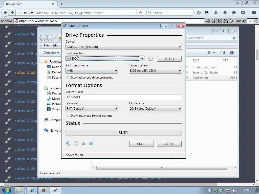Switch to Rufus taskbar icon
Screen dimensions: 259x194
coord(55,190)
